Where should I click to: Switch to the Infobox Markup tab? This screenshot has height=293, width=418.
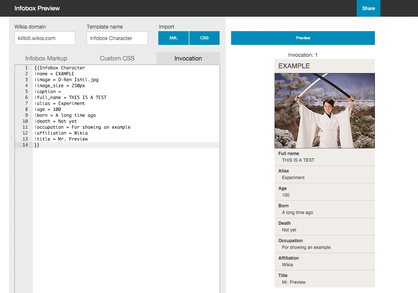tap(46, 58)
